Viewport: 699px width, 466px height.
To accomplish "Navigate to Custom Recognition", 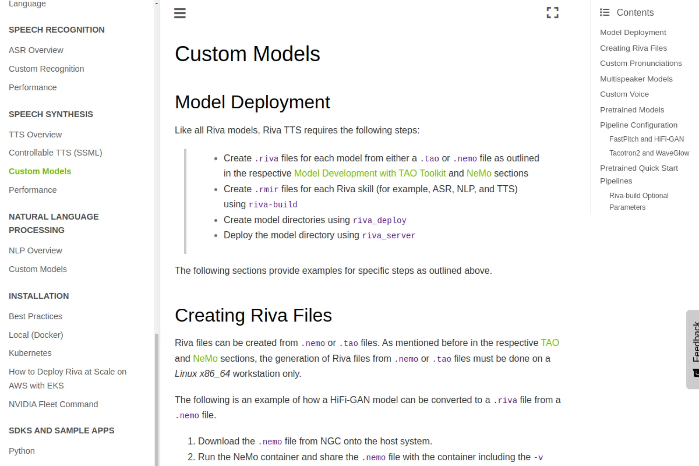I will (46, 69).
